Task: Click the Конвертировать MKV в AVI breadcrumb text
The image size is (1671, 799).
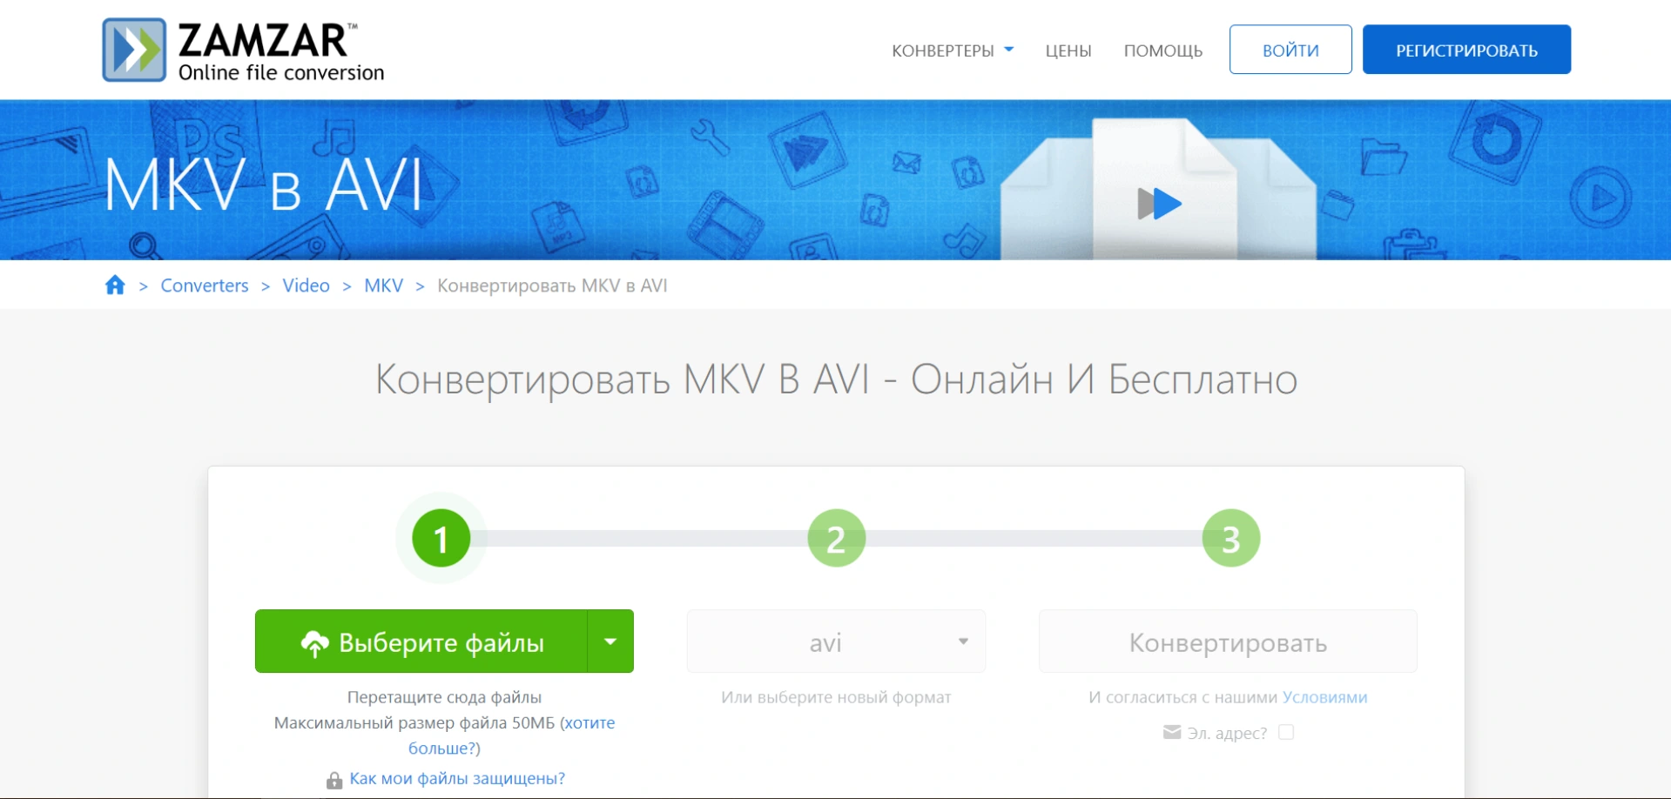Action: pos(552,285)
